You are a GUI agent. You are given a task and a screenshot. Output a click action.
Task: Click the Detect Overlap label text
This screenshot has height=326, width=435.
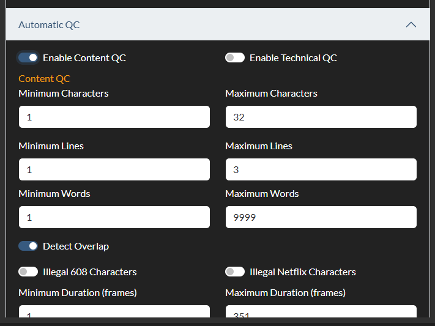76,246
